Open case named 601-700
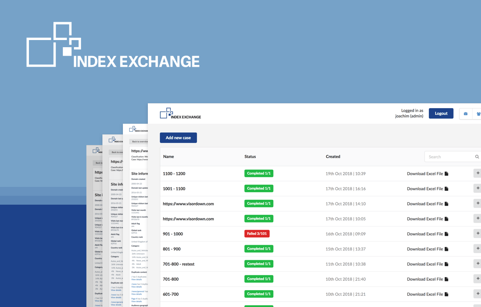481x307 pixels. coord(171,294)
